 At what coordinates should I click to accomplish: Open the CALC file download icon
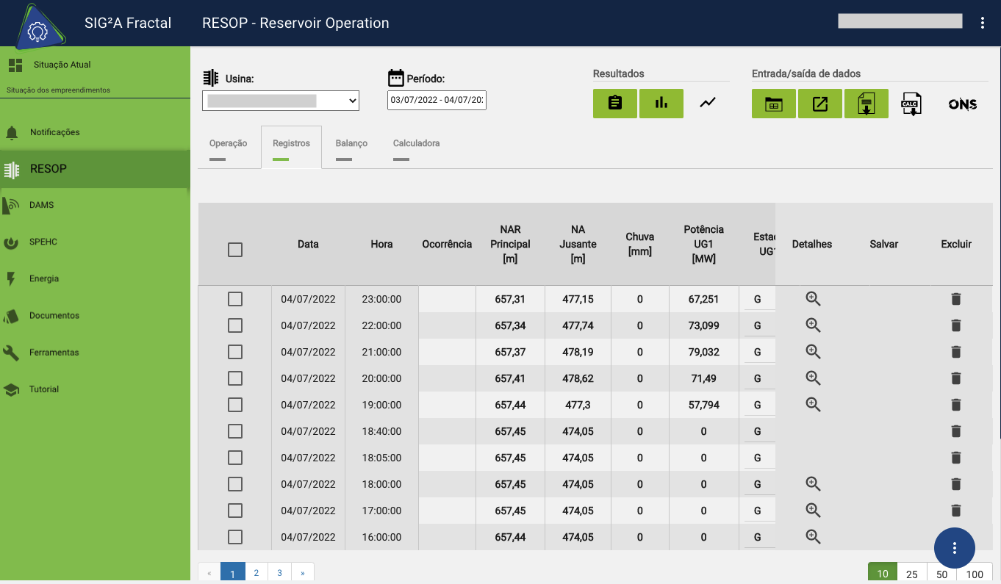[x=911, y=104]
